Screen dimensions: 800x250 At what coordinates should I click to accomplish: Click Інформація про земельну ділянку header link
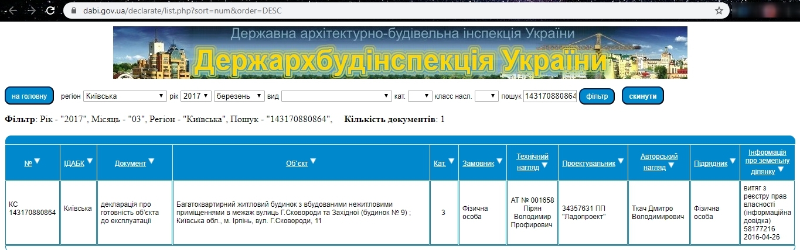pyautogui.click(x=767, y=161)
